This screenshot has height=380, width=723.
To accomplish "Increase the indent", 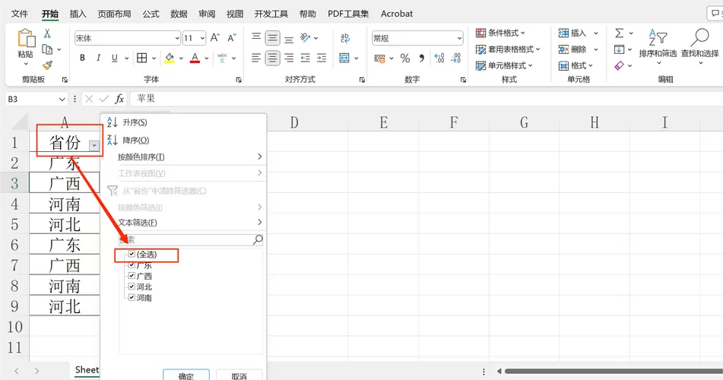I will pos(322,58).
